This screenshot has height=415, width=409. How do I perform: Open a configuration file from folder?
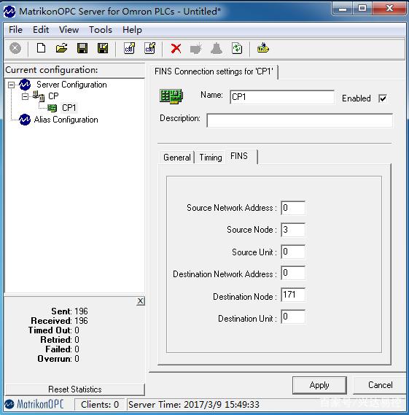click(x=62, y=48)
